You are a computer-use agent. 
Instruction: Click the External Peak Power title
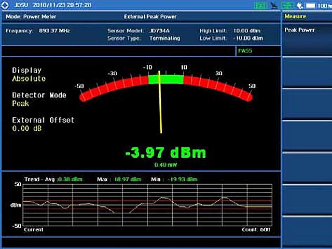pyautogui.click(x=150, y=17)
